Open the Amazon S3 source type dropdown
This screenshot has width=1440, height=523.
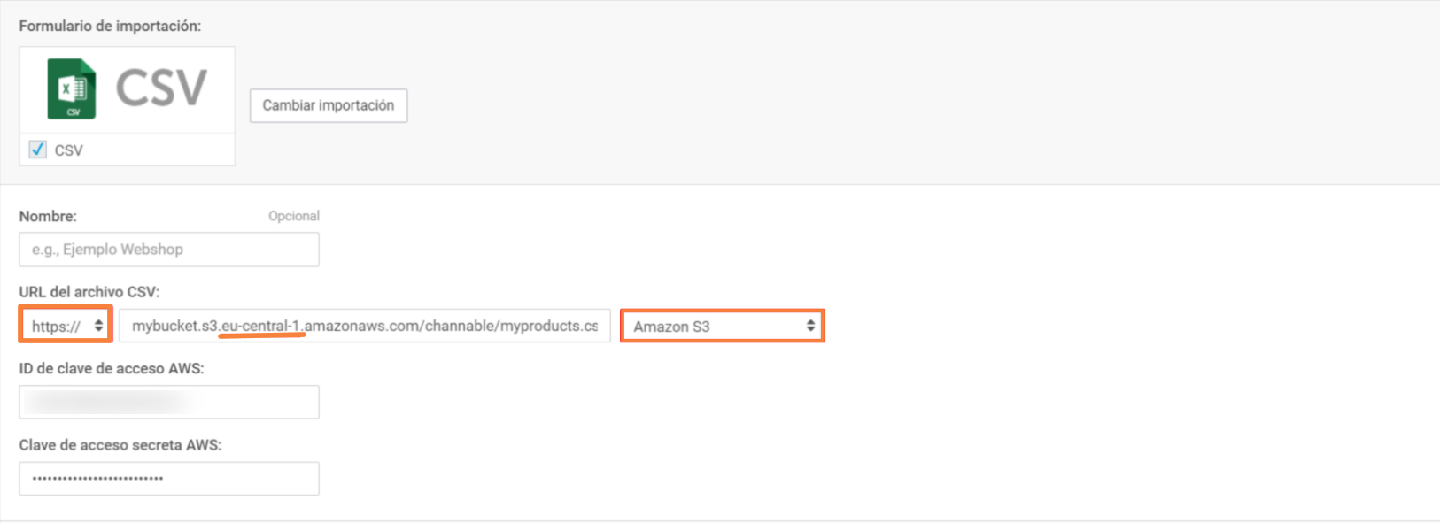(722, 326)
